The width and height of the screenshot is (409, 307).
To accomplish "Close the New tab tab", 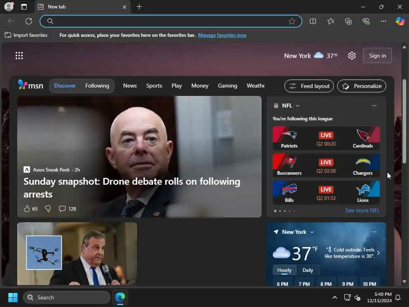I will [125, 7].
